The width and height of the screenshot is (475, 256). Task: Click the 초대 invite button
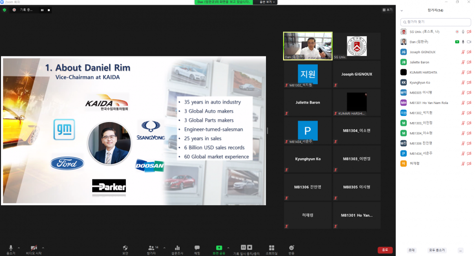pyautogui.click(x=411, y=250)
